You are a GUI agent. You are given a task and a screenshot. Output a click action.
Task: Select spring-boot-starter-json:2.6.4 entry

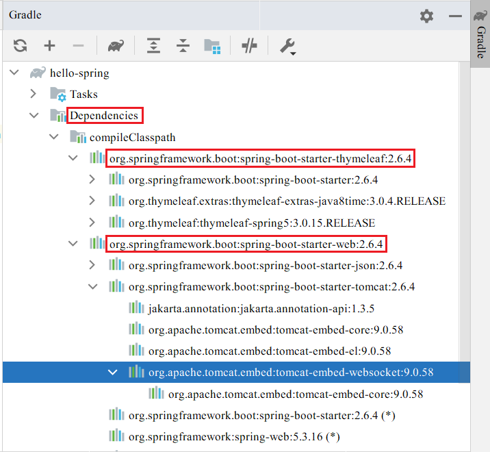(266, 266)
